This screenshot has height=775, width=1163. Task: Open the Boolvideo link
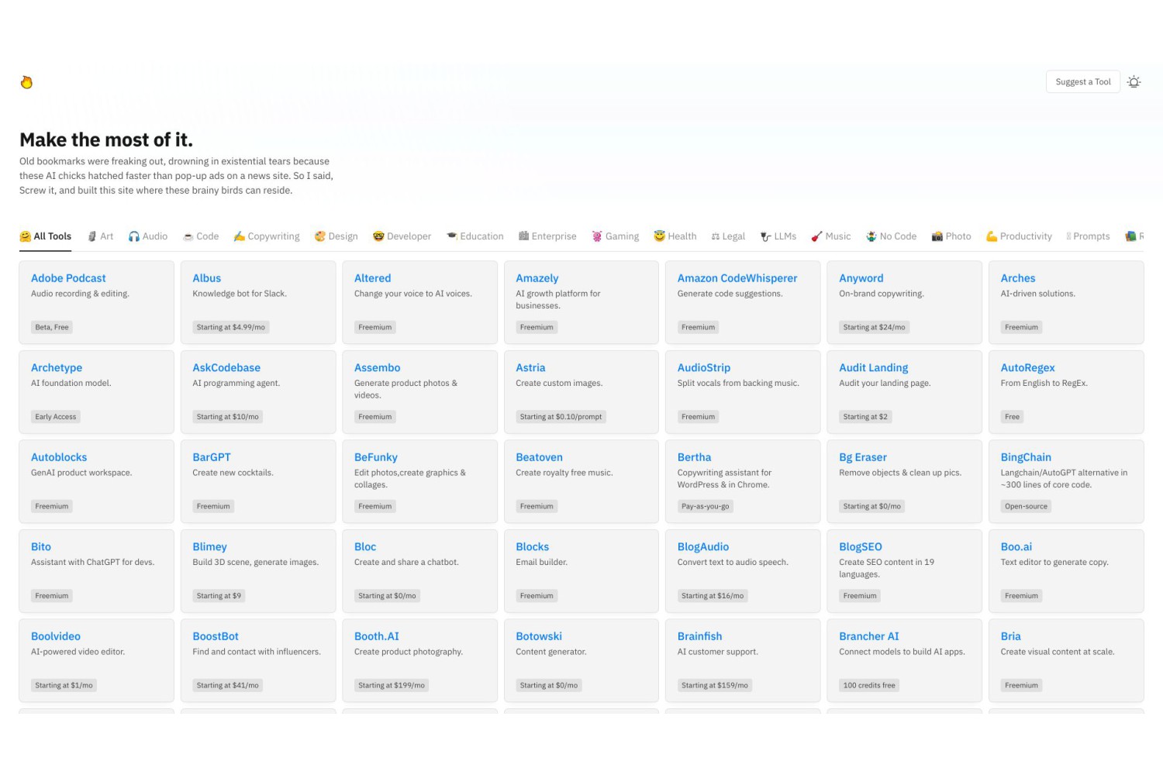[x=56, y=636]
